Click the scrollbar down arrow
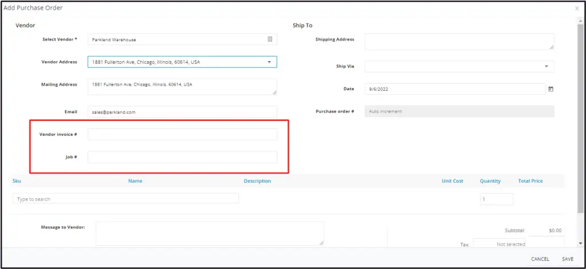This screenshot has width=586, height=269. point(580,243)
